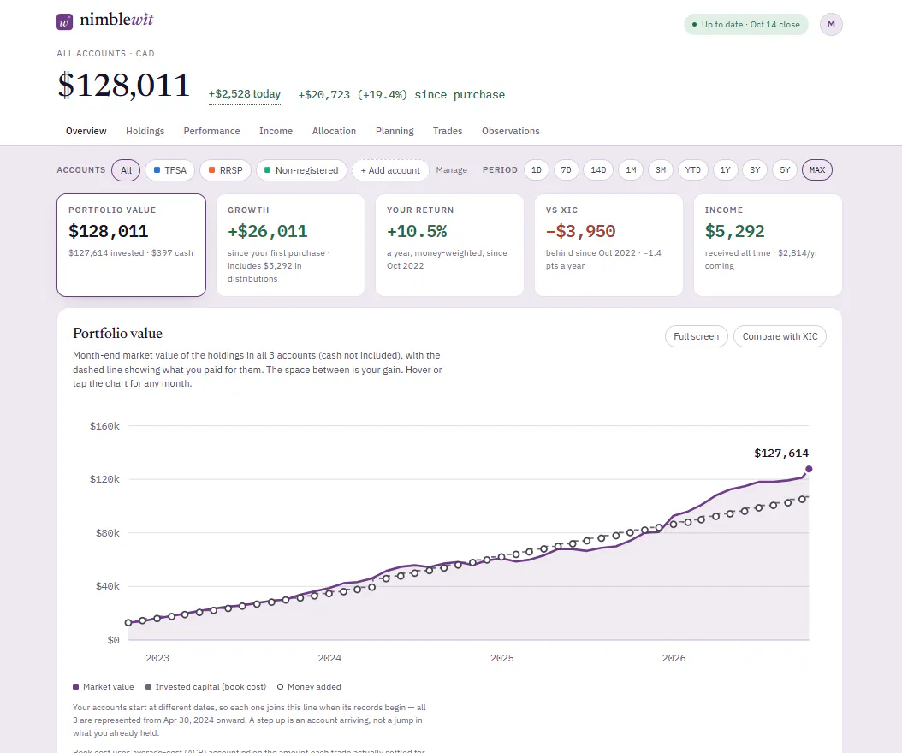Viewport: 902px width, 753px height.
Task: Click Compare with XIC button
Action: pos(780,336)
